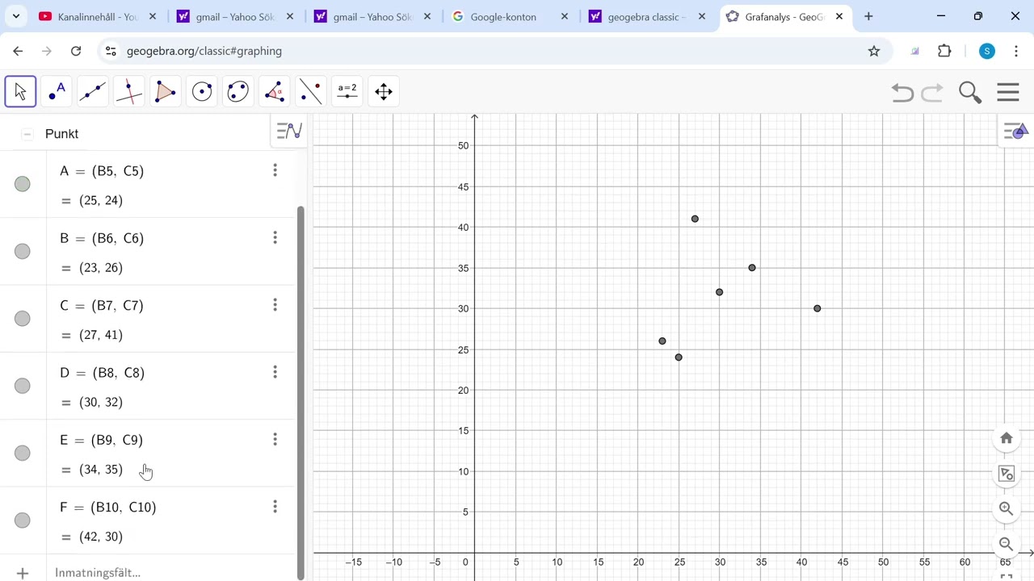Toggle visibility of point F
Viewport: 1034px width, 581px height.
pyautogui.click(x=23, y=520)
